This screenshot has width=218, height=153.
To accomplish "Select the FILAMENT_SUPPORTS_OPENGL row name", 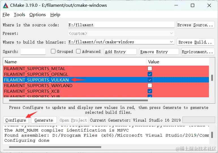I will coord(36,74).
